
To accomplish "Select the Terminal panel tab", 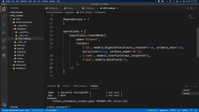I will tap(95, 86).
